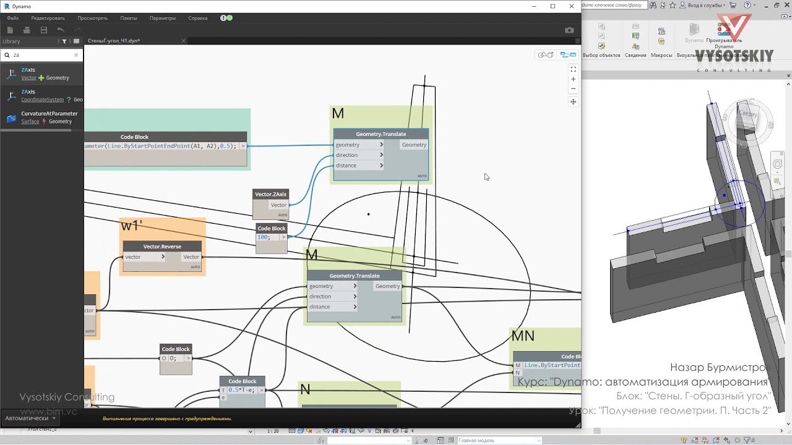Close the СтеныГ-угол_Ч1.dyn tab

183,41
